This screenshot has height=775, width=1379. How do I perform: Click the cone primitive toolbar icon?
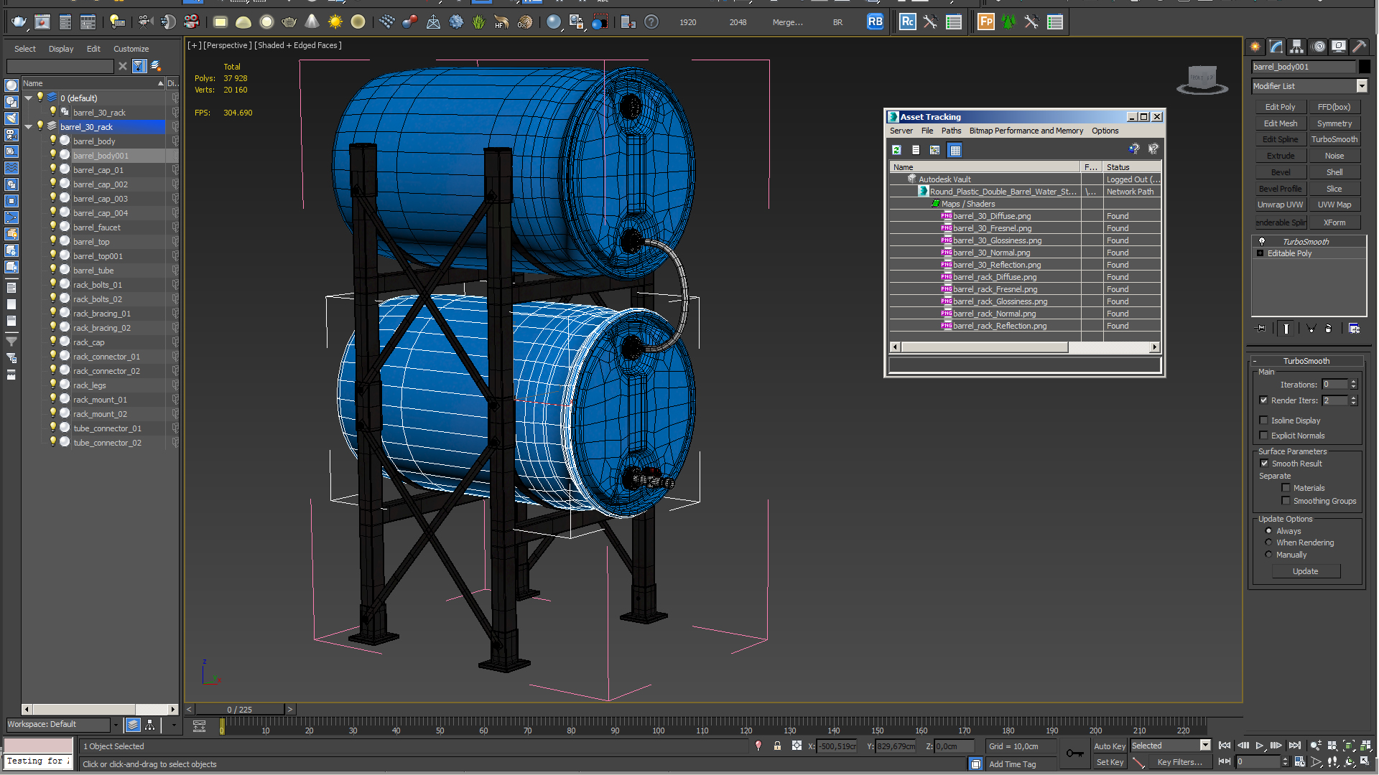[x=312, y=22]
